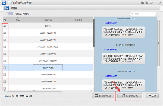Click the 关闭 button
The height and width of the screenshot is (106, 163).
click(x=152, y=96)
